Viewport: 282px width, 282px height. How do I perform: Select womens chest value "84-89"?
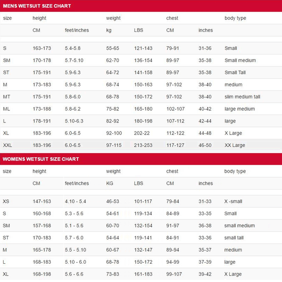point(172,213)
